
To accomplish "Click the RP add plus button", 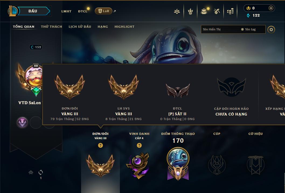I will (271, 8).
